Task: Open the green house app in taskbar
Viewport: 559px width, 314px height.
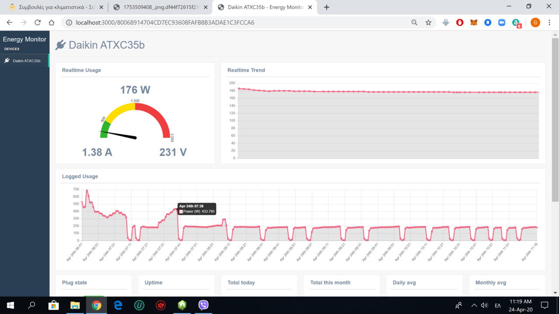Action: pyautogui.click(x=182, y=305)
